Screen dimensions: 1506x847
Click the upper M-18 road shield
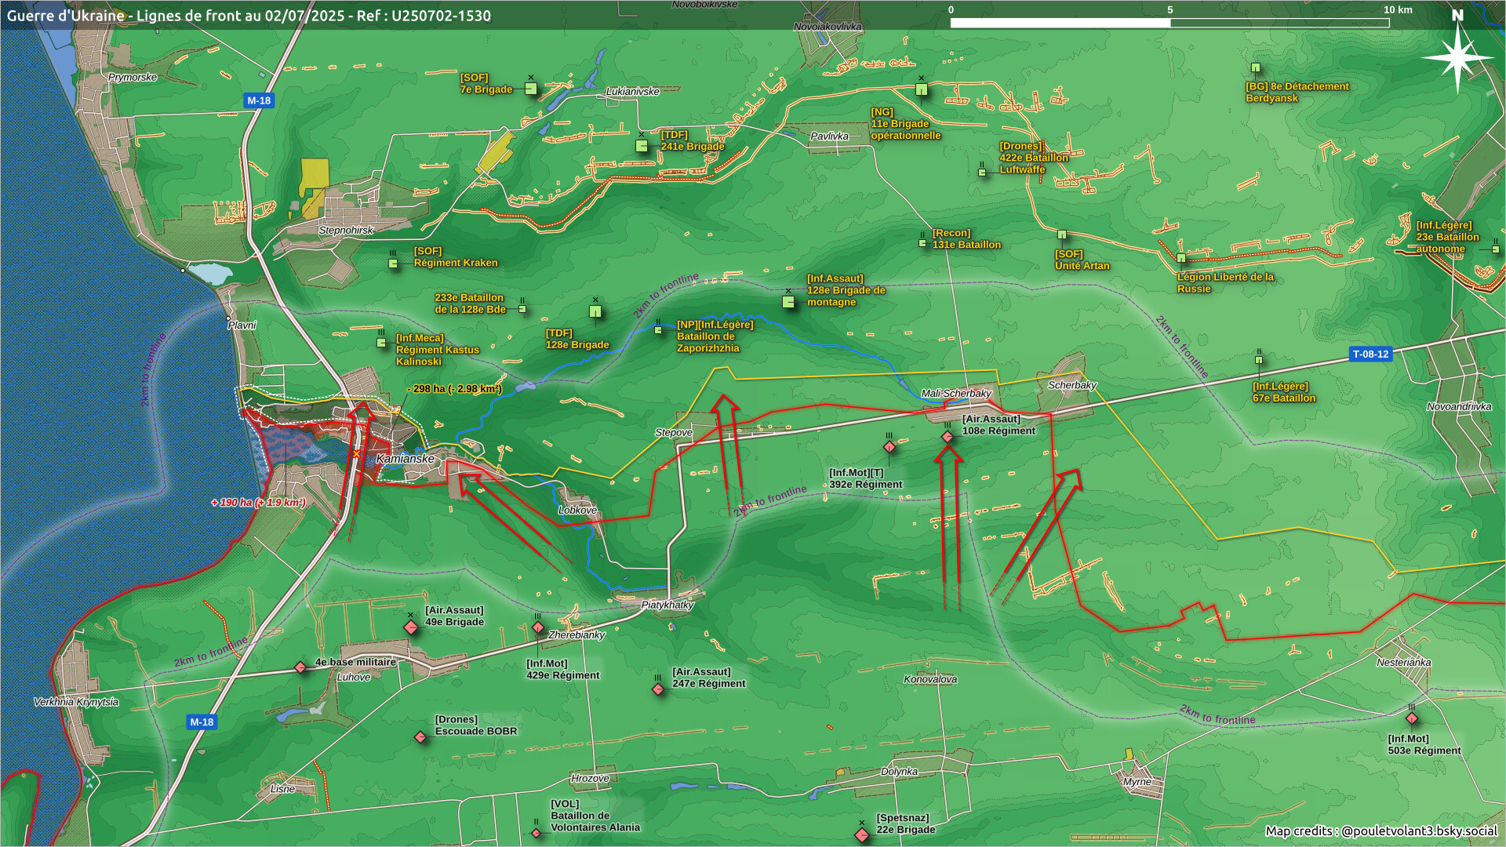coord(259,100)
